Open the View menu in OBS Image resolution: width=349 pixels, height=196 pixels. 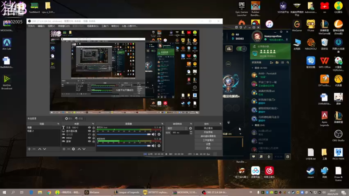[51, 26]
